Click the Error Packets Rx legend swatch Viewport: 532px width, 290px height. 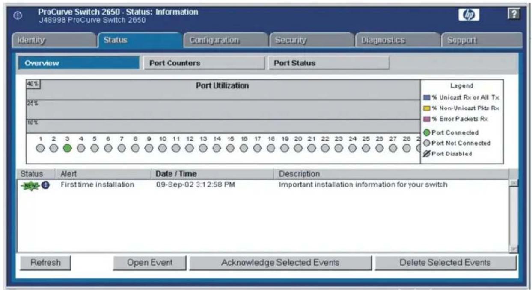426,119
